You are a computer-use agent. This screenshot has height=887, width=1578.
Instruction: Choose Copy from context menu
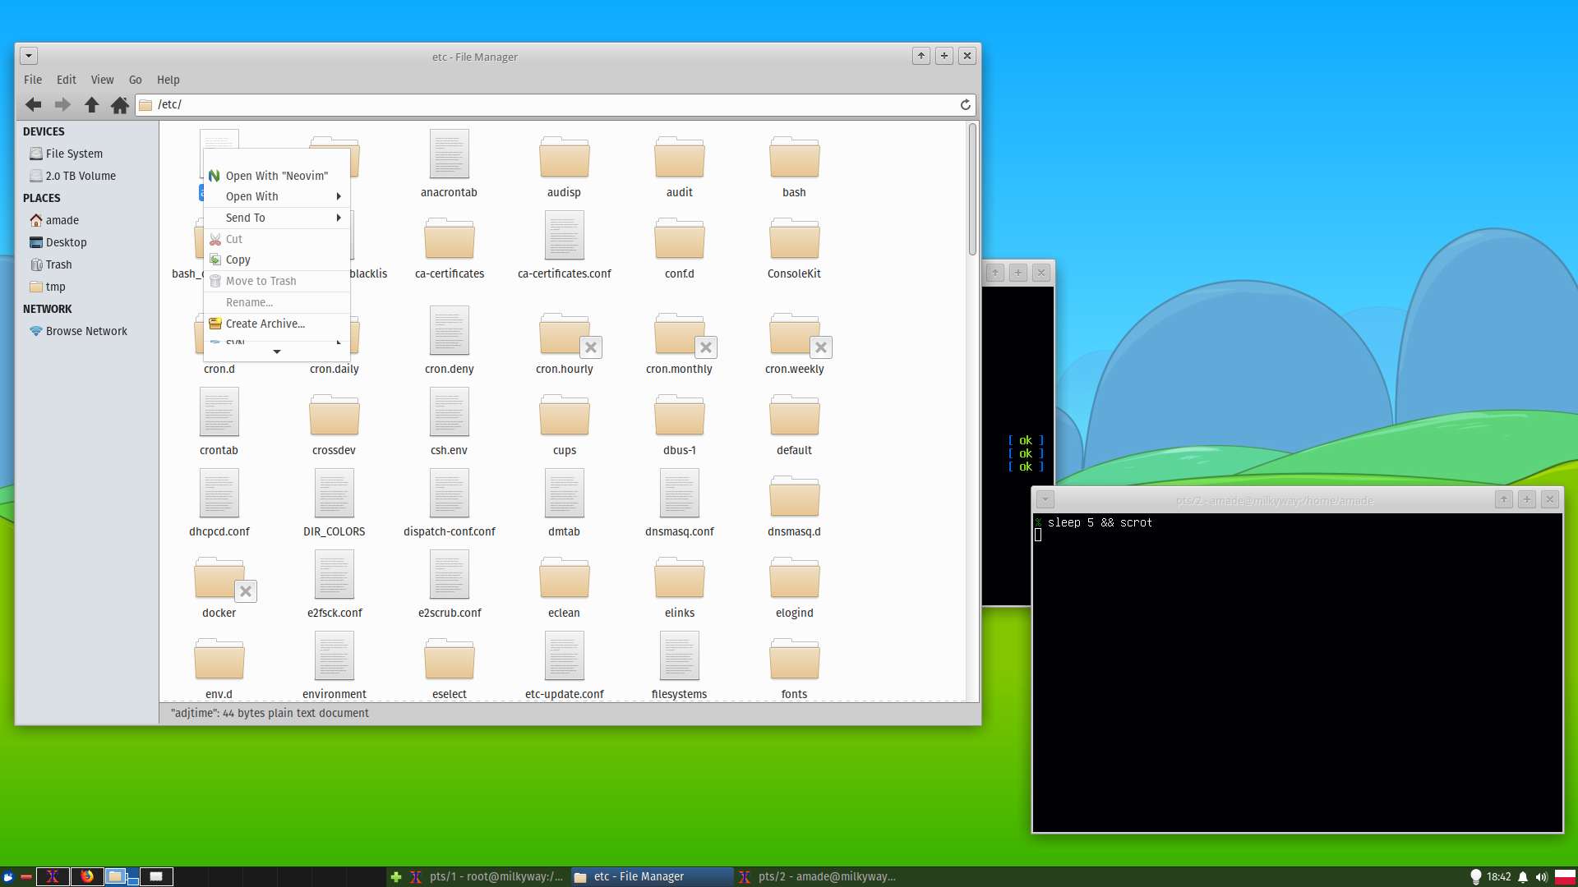pos(238,260)
